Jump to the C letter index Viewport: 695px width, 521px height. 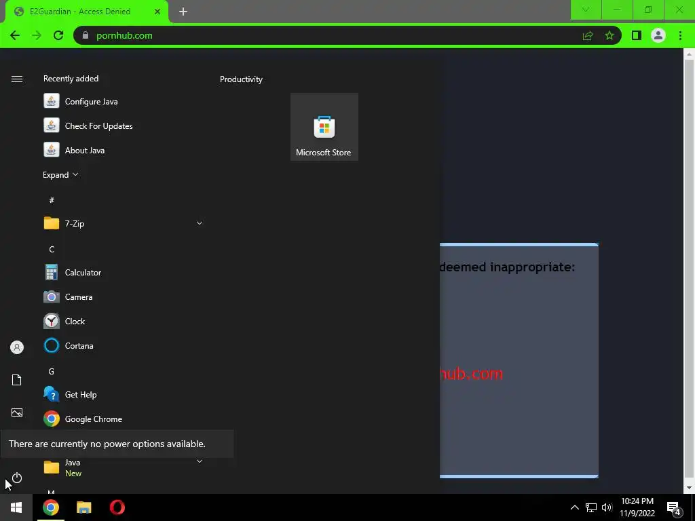[x=52, y=250]
